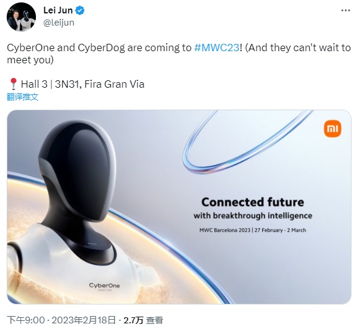Open Lei Jun's profile avatar
This screenshot has width=357, height=327.
(21, 16)
